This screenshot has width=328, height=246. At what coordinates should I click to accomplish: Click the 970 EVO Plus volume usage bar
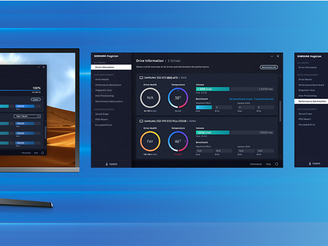[x=235, y=133]
